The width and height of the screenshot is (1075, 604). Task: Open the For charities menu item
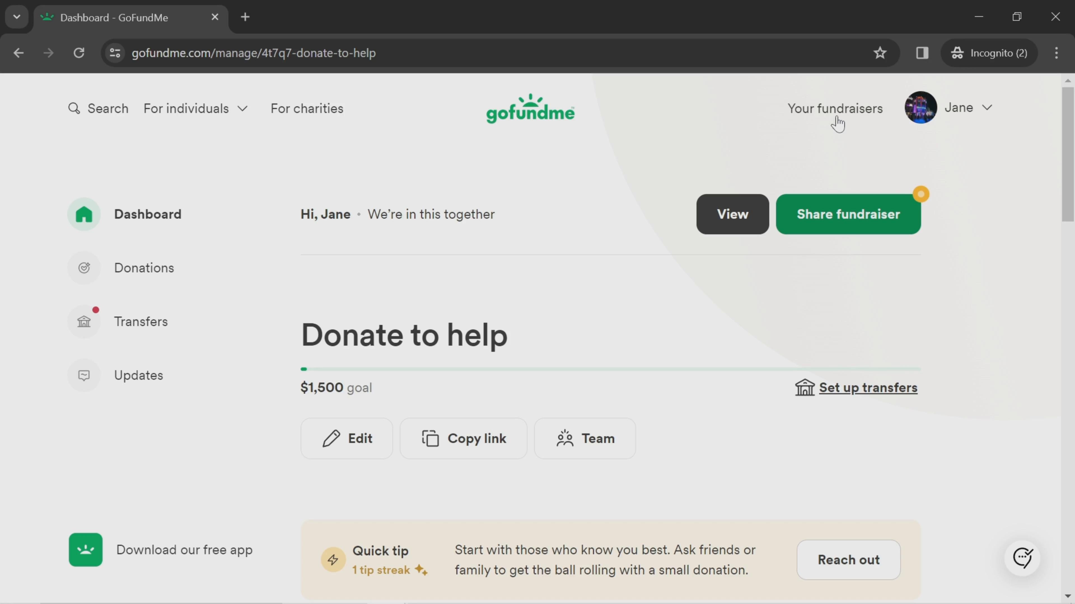pos(307,108)
